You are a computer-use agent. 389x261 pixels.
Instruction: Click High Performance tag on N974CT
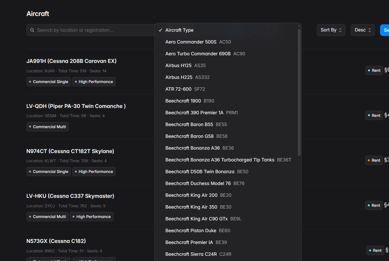click(x=94, y=172)
